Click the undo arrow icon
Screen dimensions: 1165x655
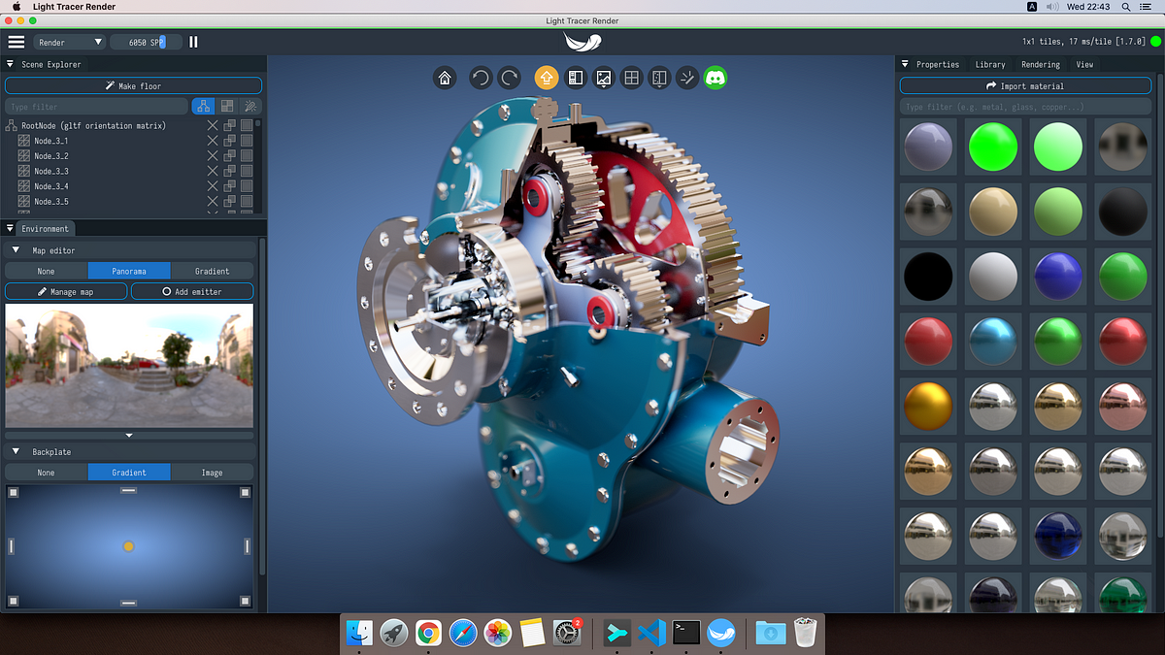481,79
